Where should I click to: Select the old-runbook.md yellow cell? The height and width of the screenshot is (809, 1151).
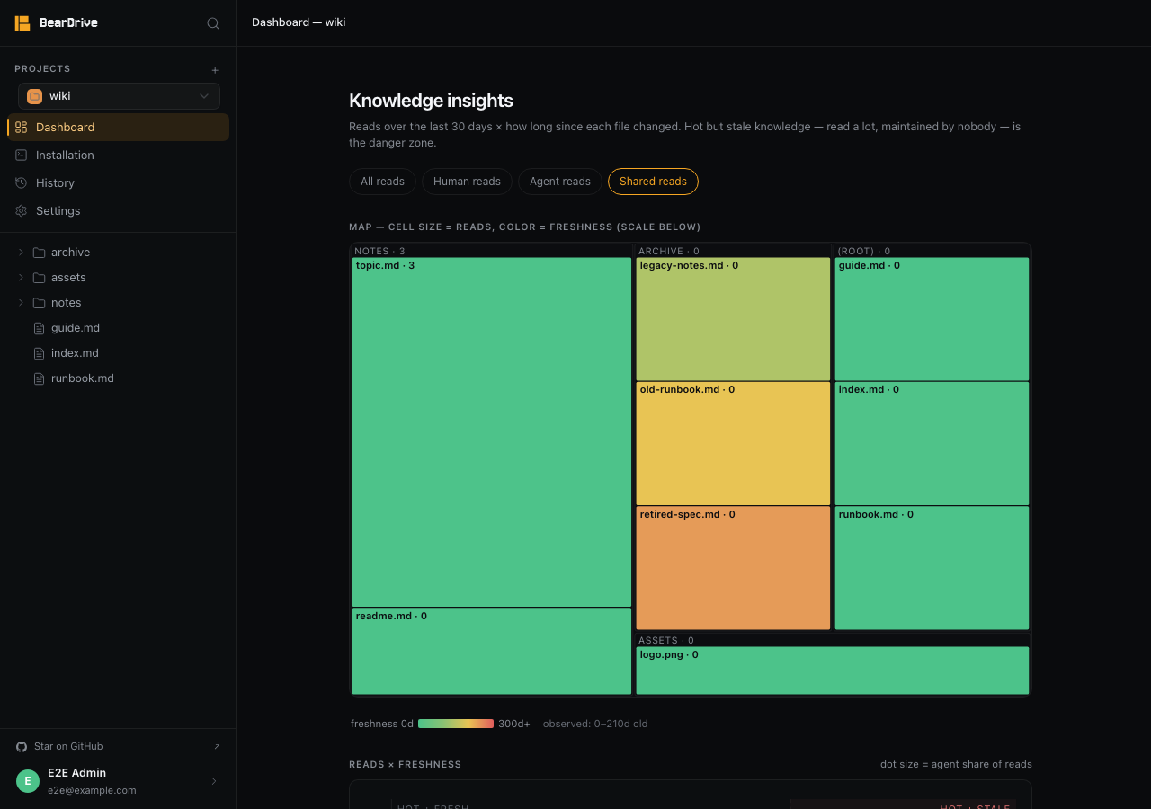coord(733,444)
